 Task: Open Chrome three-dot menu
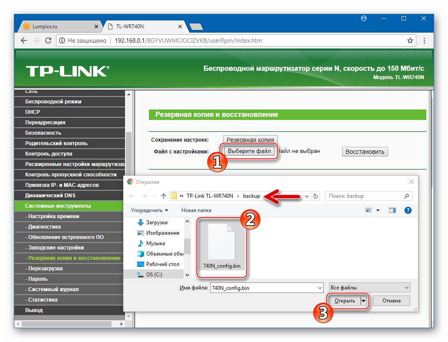point(424,40)
